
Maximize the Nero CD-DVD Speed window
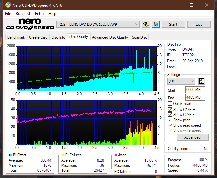point(191,5)
